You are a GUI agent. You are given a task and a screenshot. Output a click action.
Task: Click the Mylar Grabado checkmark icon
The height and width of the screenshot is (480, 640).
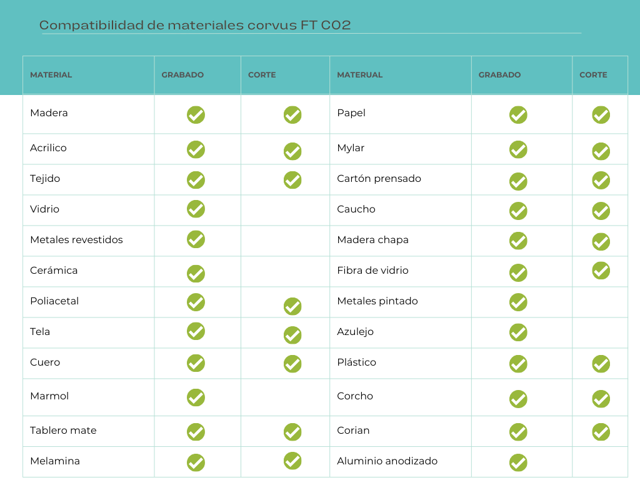(x=518, y=149)
